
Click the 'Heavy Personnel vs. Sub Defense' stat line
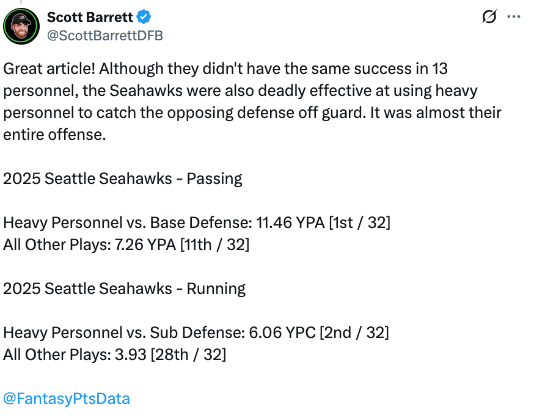point(196,333)
